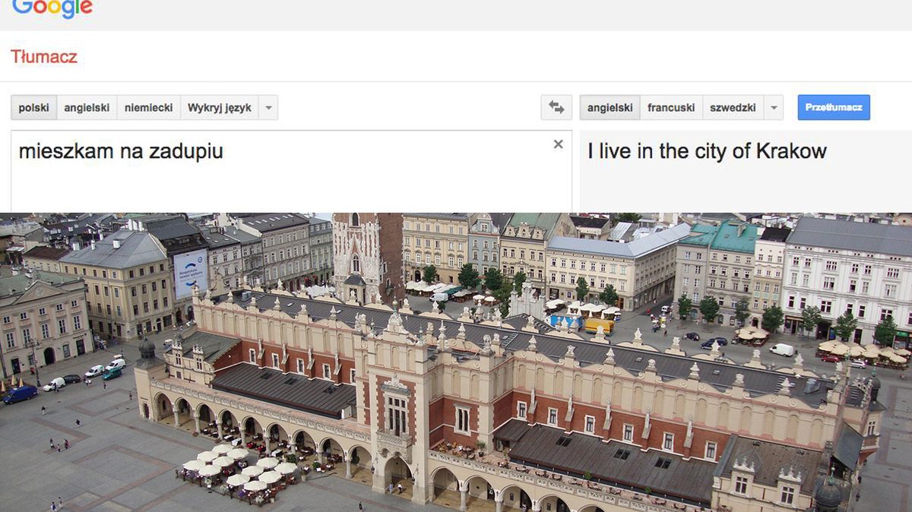Select angielski as target language

[610, 108]
